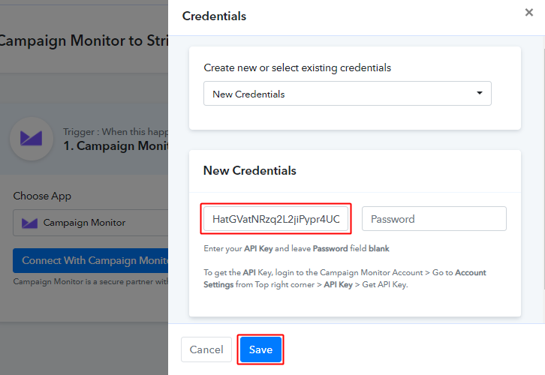Click Connect With Campaign Monitor button
545x375 pixels.
90,260
